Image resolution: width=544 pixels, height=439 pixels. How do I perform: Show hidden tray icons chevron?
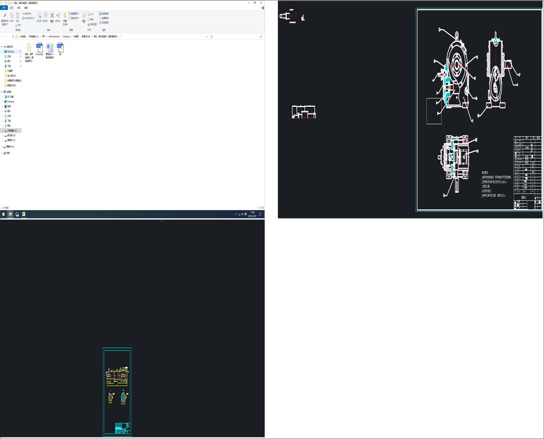(236, 214)
